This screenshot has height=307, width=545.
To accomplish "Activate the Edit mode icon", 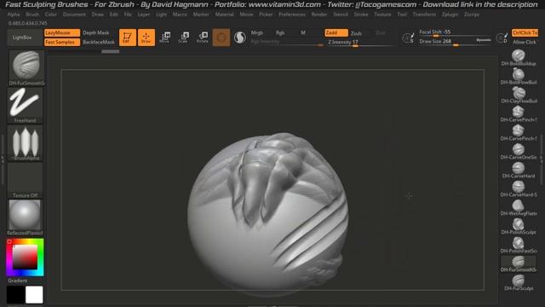I will point(128,38).
